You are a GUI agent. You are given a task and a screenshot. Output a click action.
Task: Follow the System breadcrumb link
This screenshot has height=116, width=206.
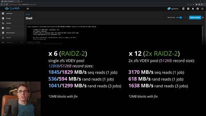(x=28, y=14)
